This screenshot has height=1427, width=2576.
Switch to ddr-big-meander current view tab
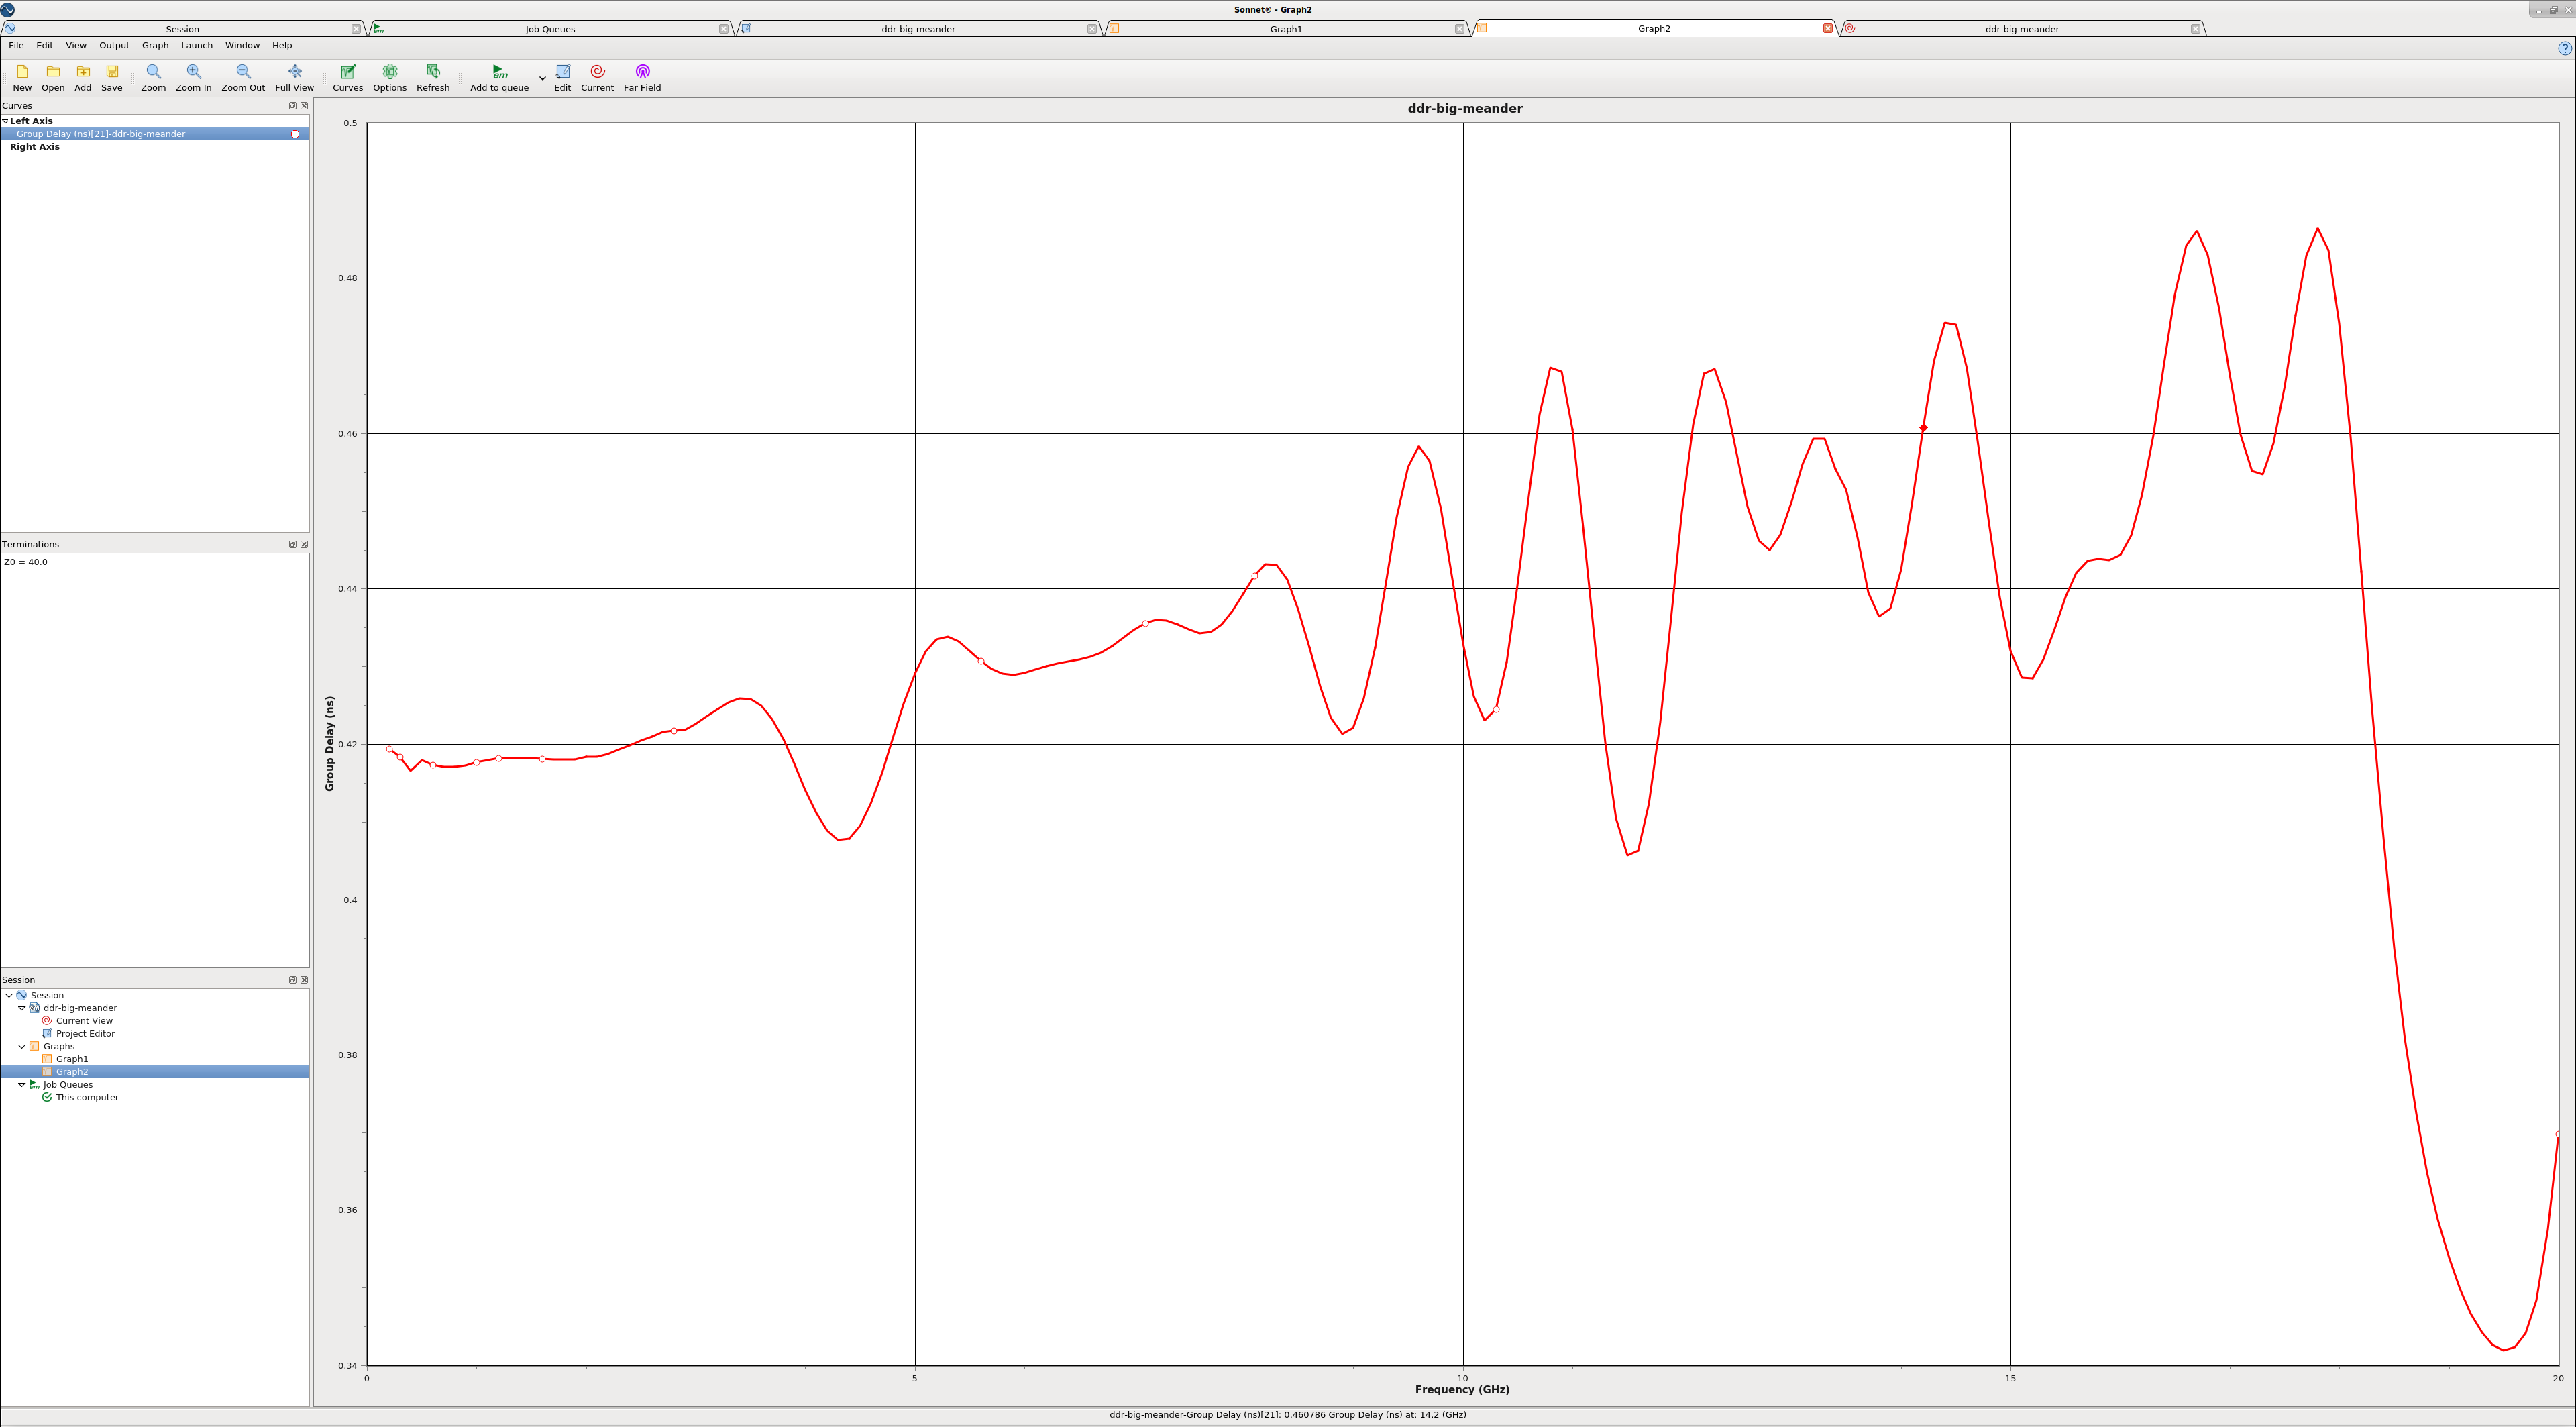click(2022, 29)
